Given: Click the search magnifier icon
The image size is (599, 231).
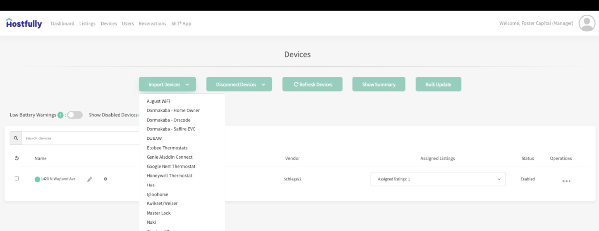Looking at the screenshot, I should pyautogui.click(x=16, y=138).
